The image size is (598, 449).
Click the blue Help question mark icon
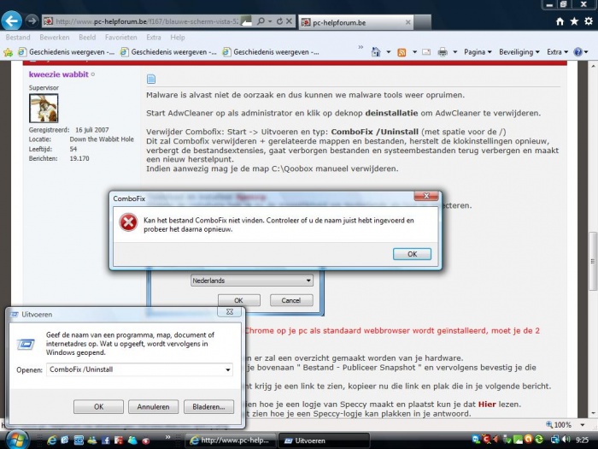point(577,52)
